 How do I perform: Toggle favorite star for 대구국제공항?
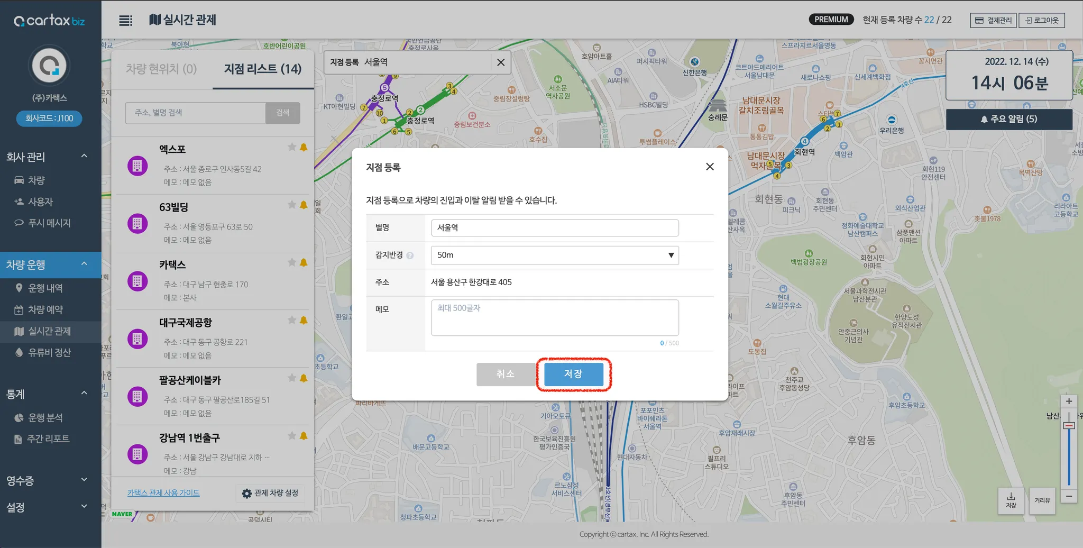point(292,320)
